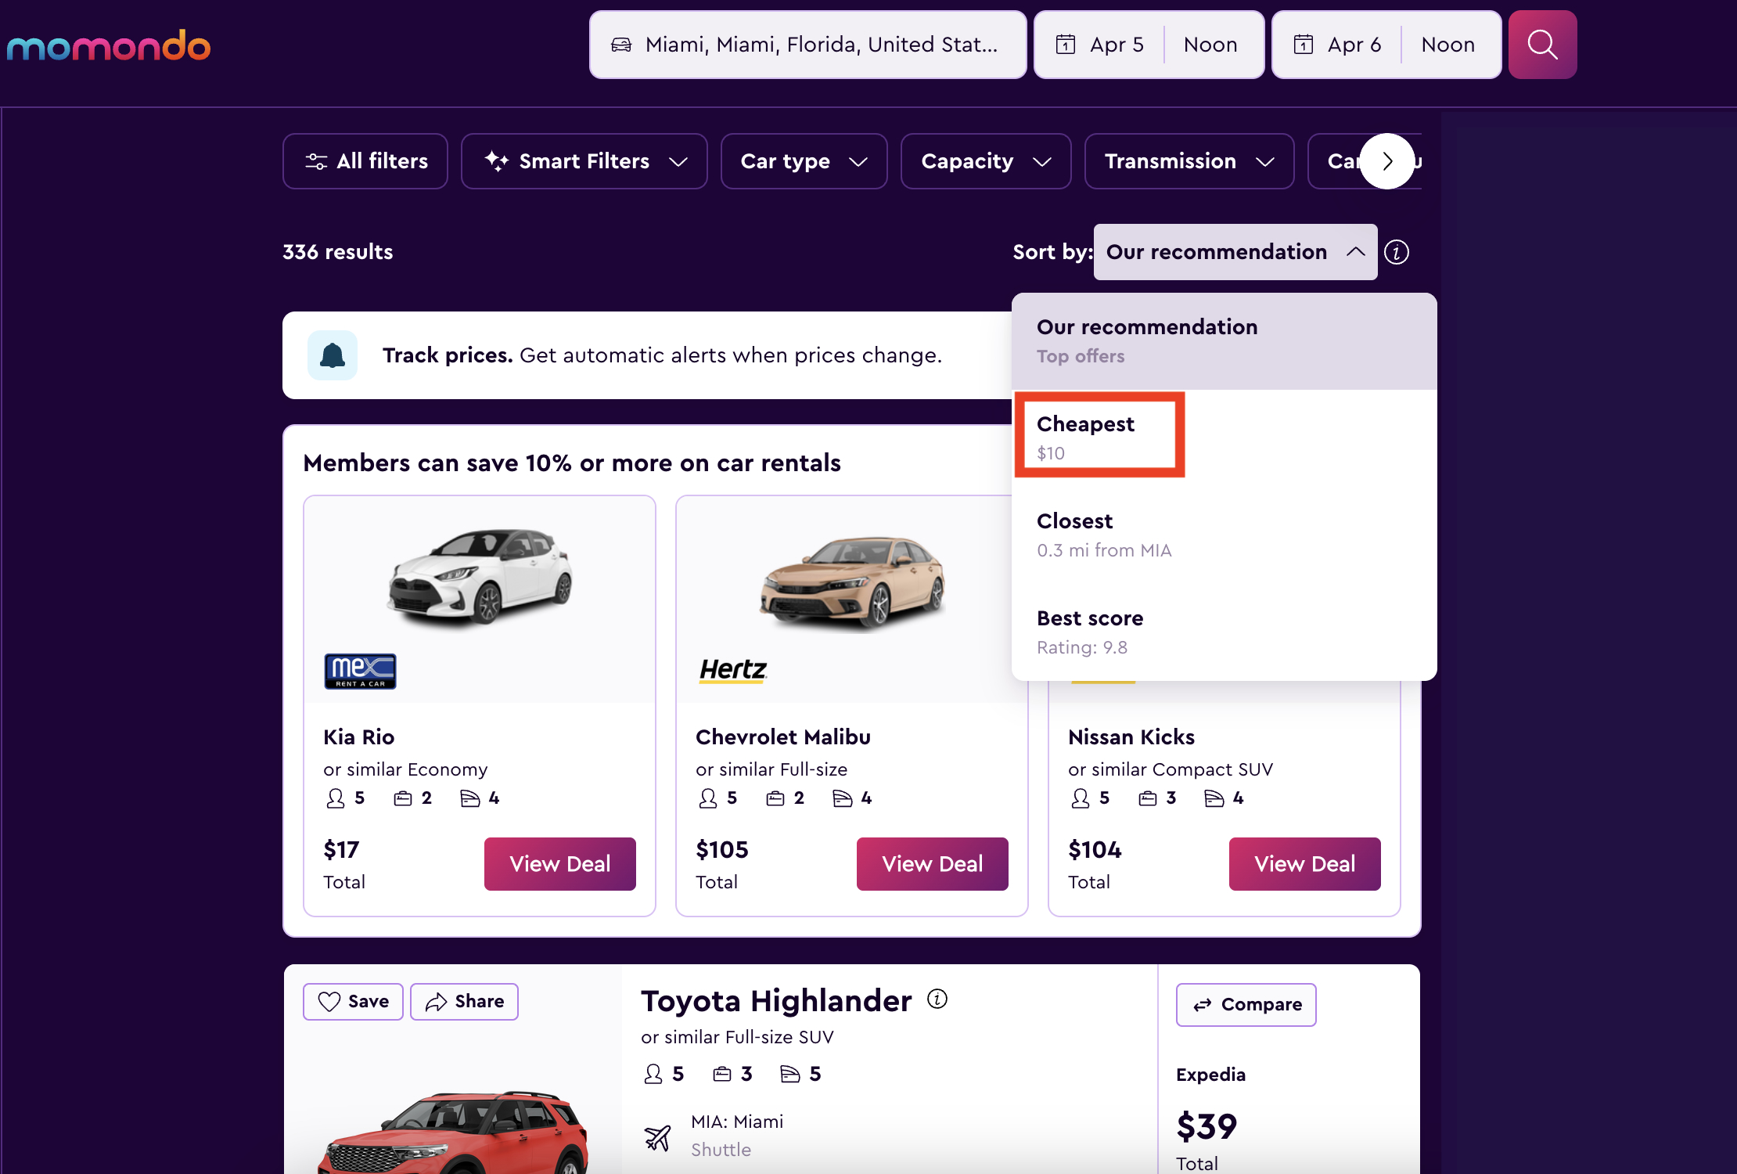Expand the Car type filter
This screenshot has height=1174, width=1737.
[804, 161]
